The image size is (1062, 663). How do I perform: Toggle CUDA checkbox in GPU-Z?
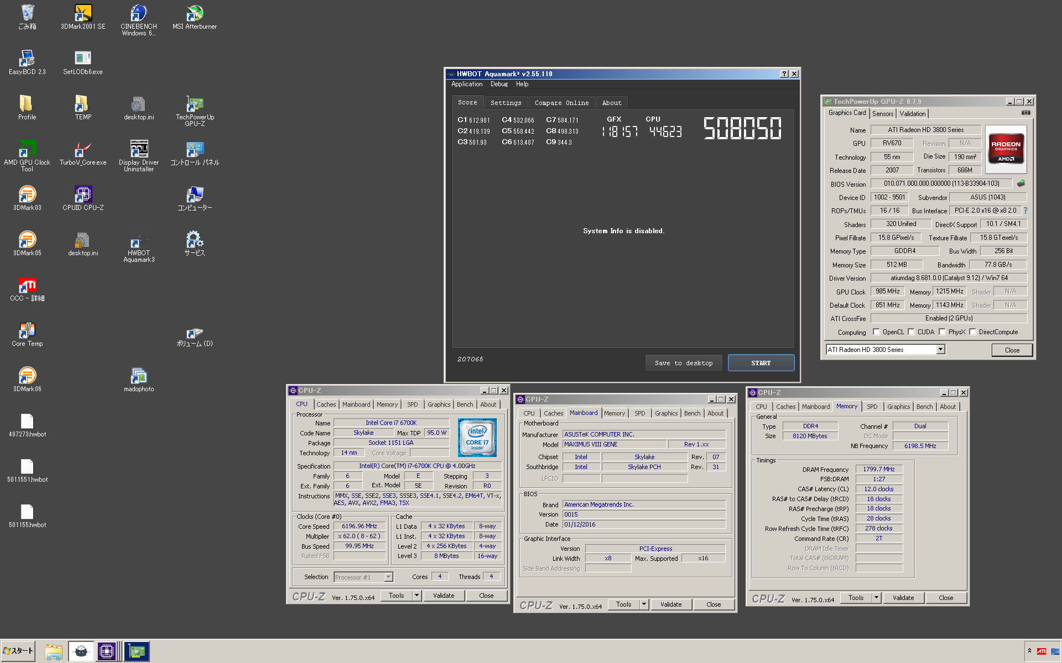[911, 332]
